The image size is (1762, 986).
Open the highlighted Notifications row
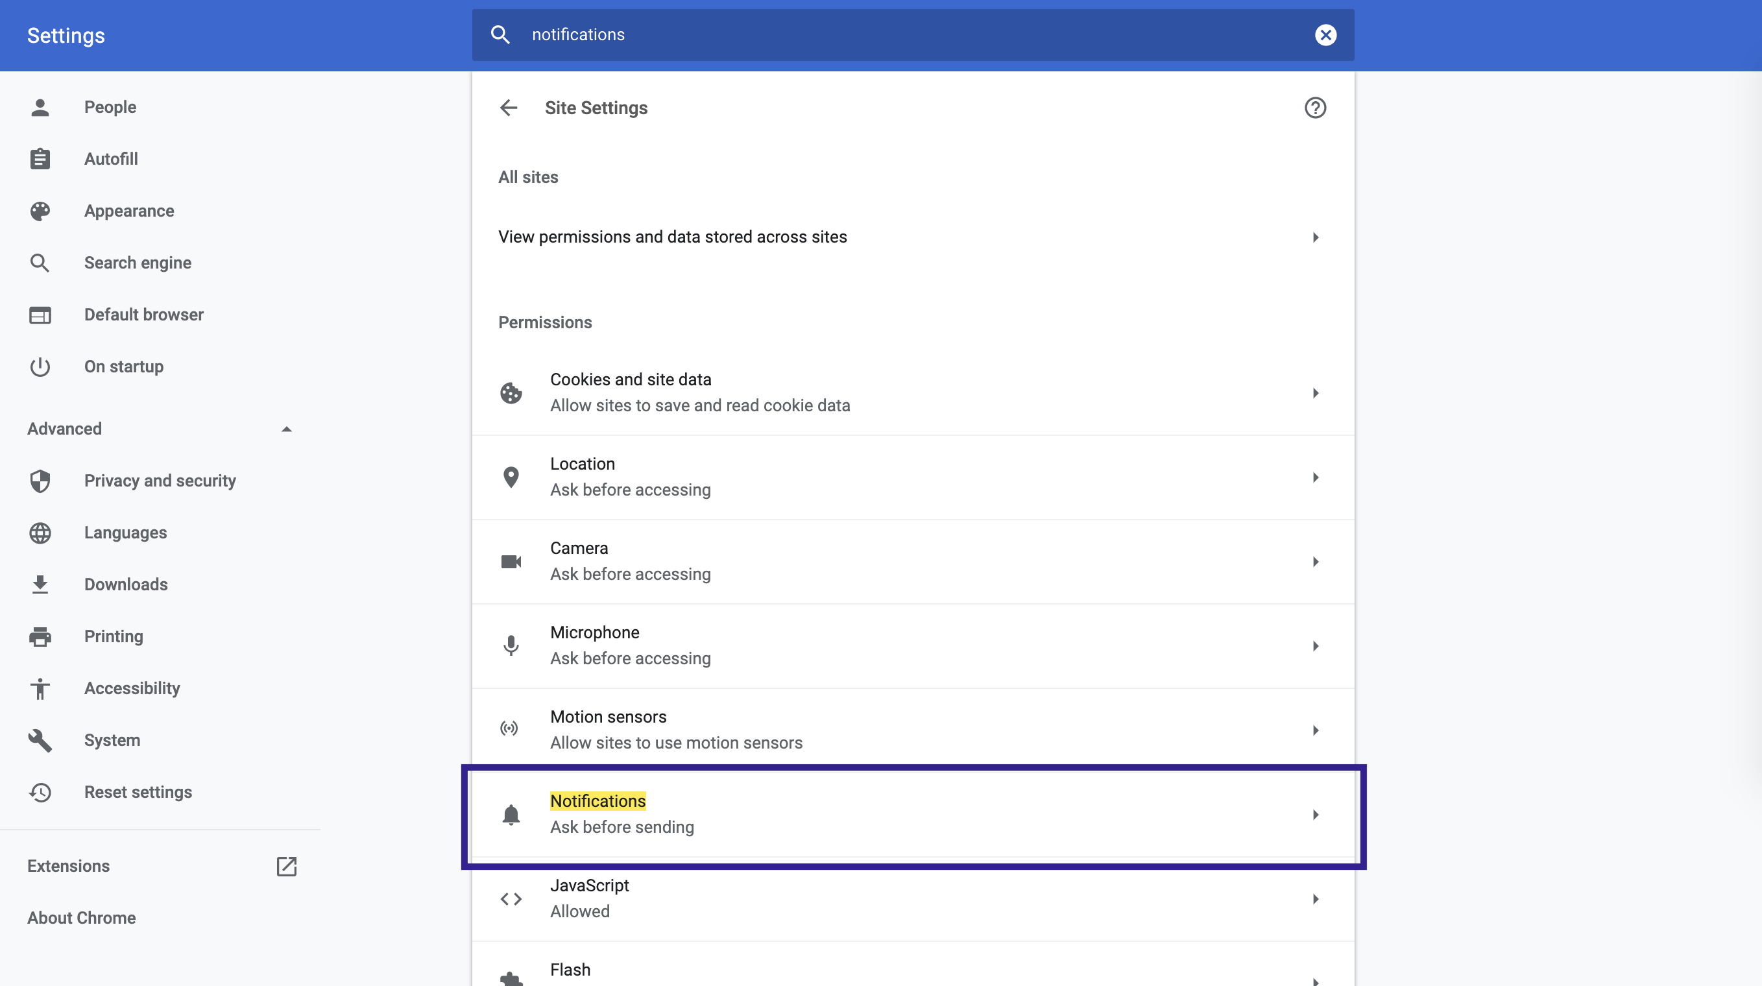point(912,815)
